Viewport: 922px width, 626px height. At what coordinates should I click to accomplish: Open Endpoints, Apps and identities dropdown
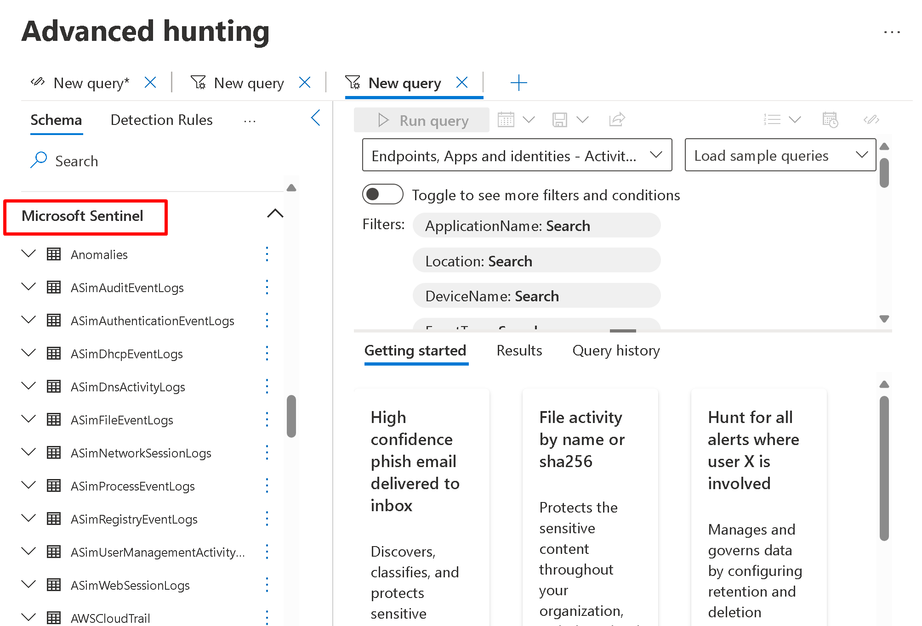point(517,155)
